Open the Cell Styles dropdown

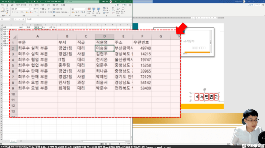(98, 11)
